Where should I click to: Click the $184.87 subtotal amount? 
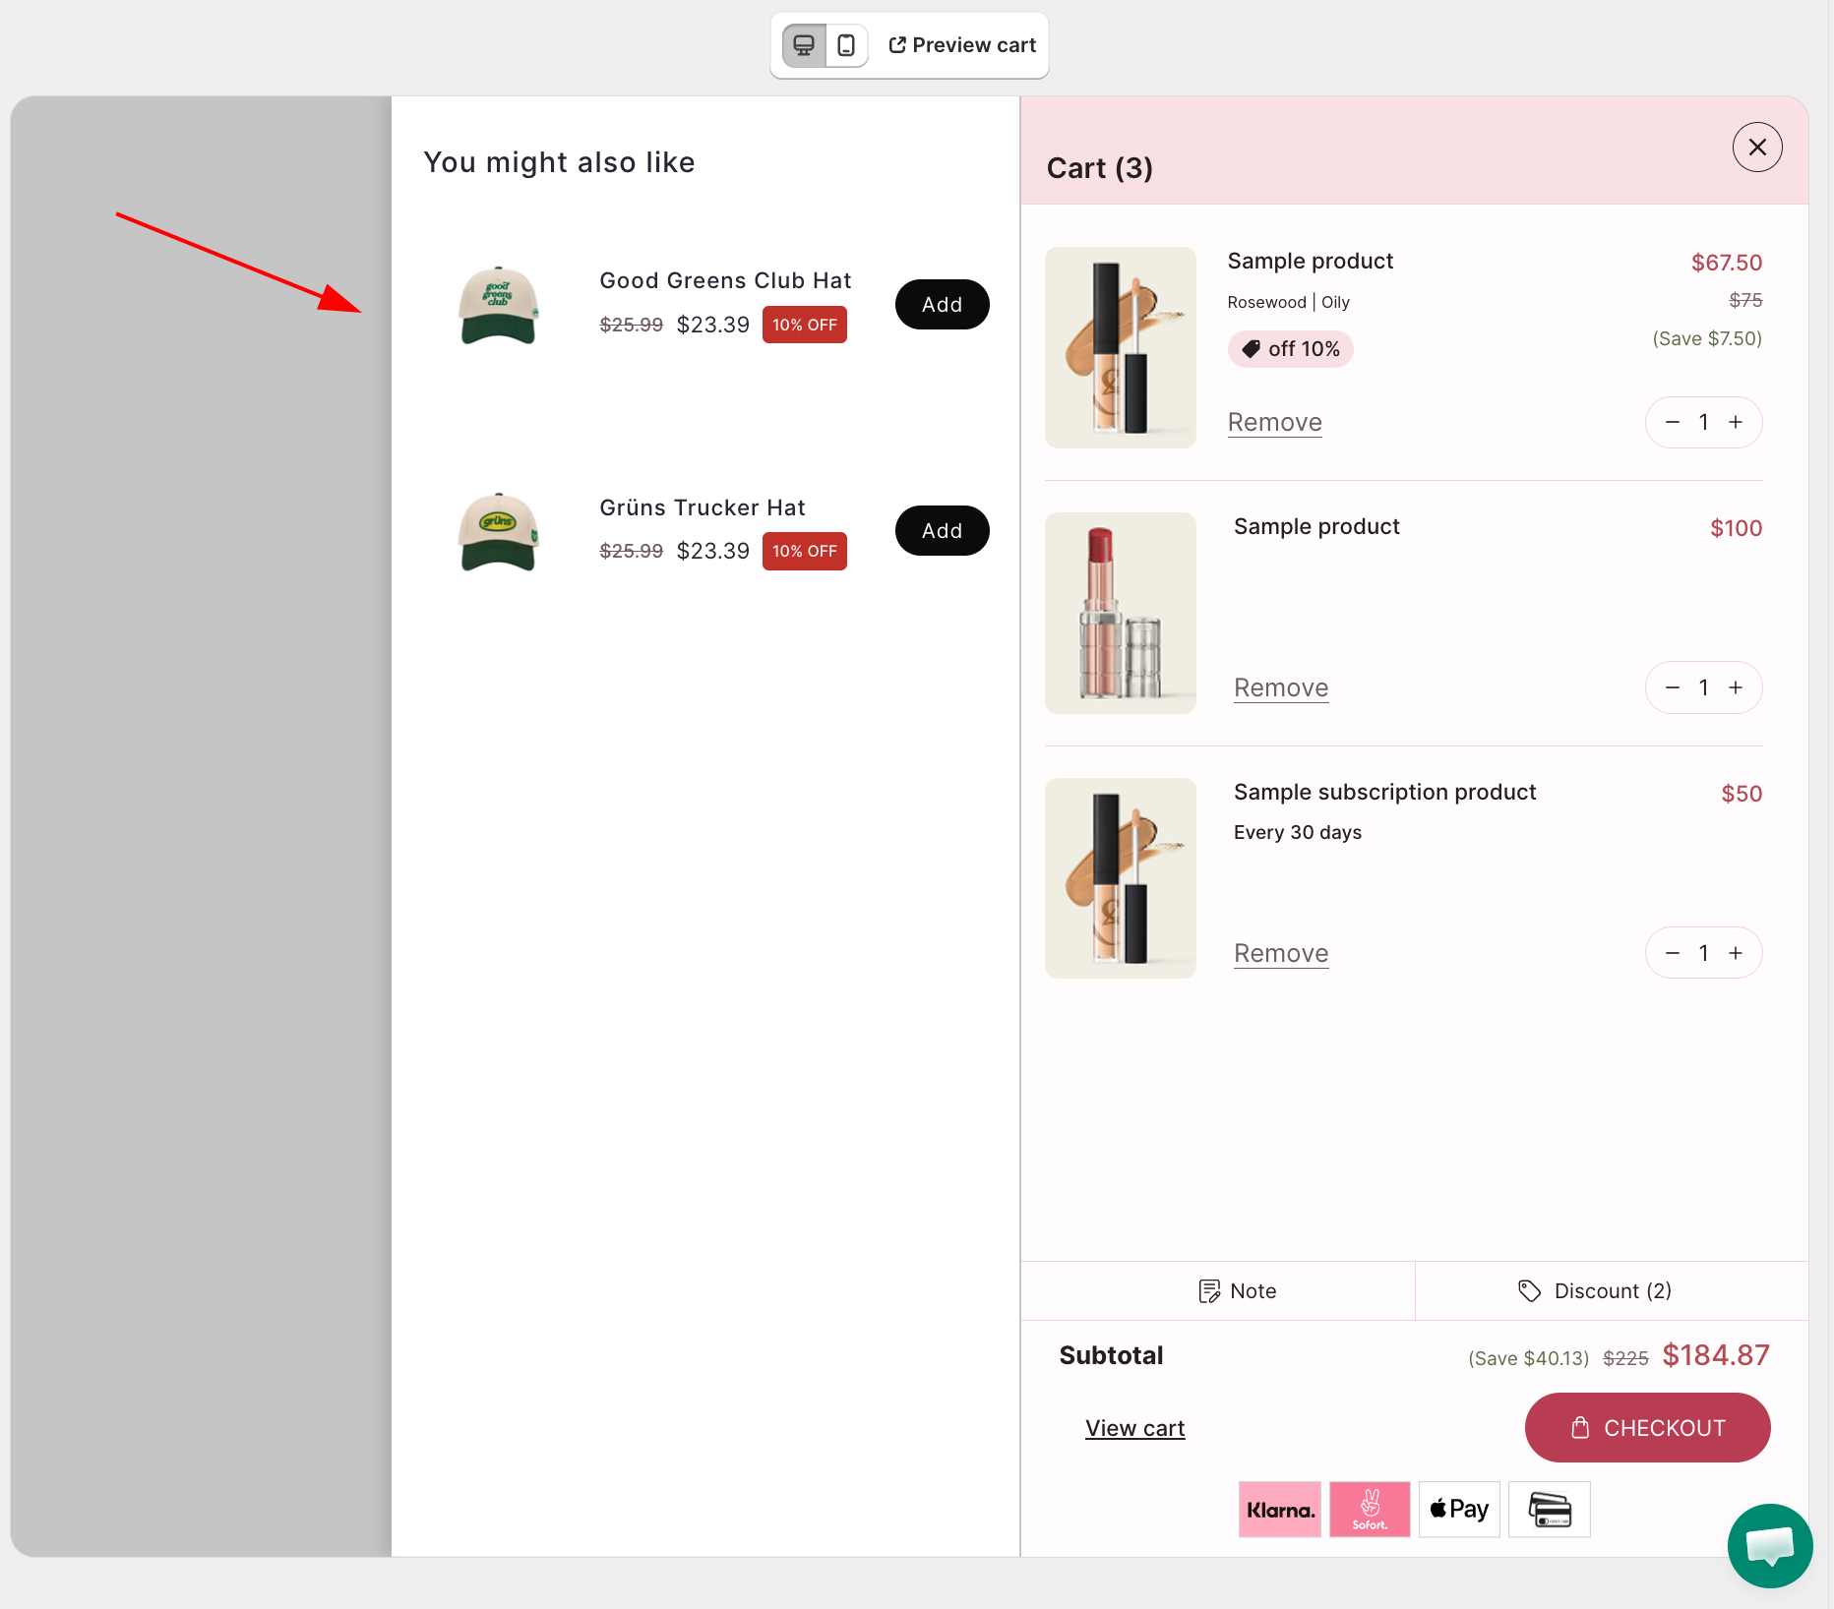(x=1716, y=1355)
